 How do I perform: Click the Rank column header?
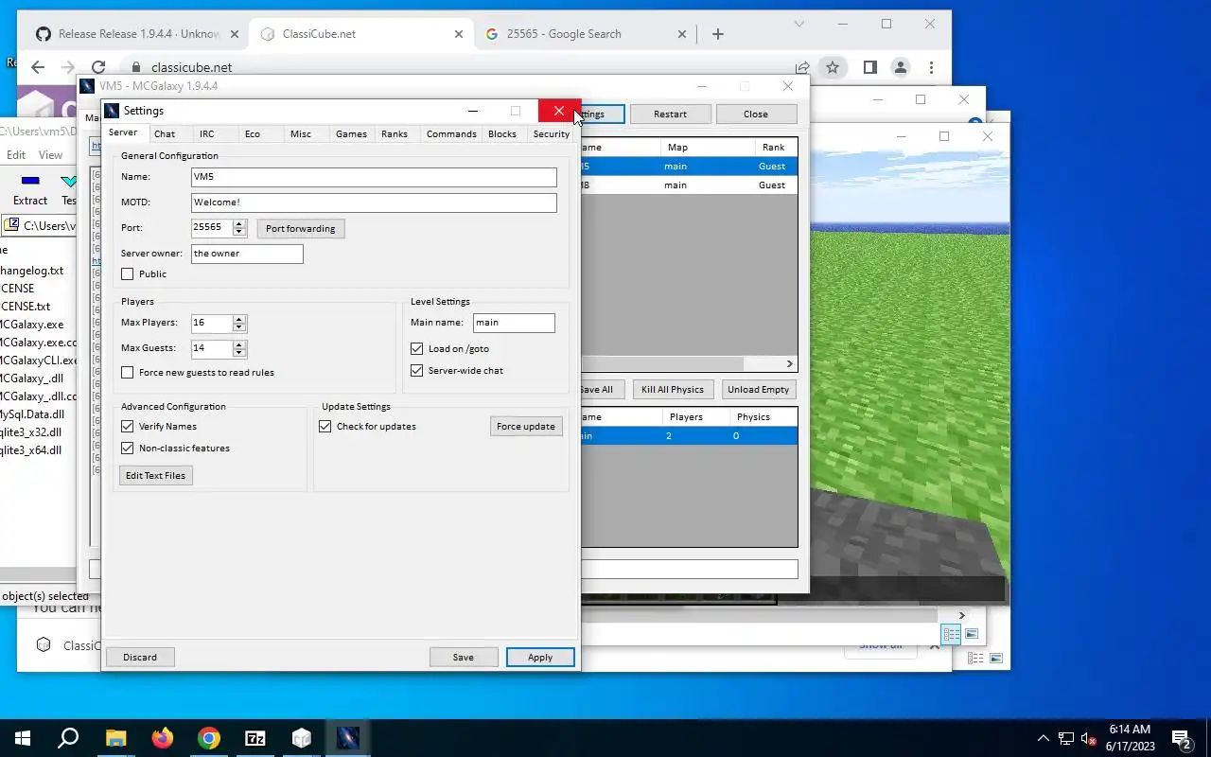774,148
